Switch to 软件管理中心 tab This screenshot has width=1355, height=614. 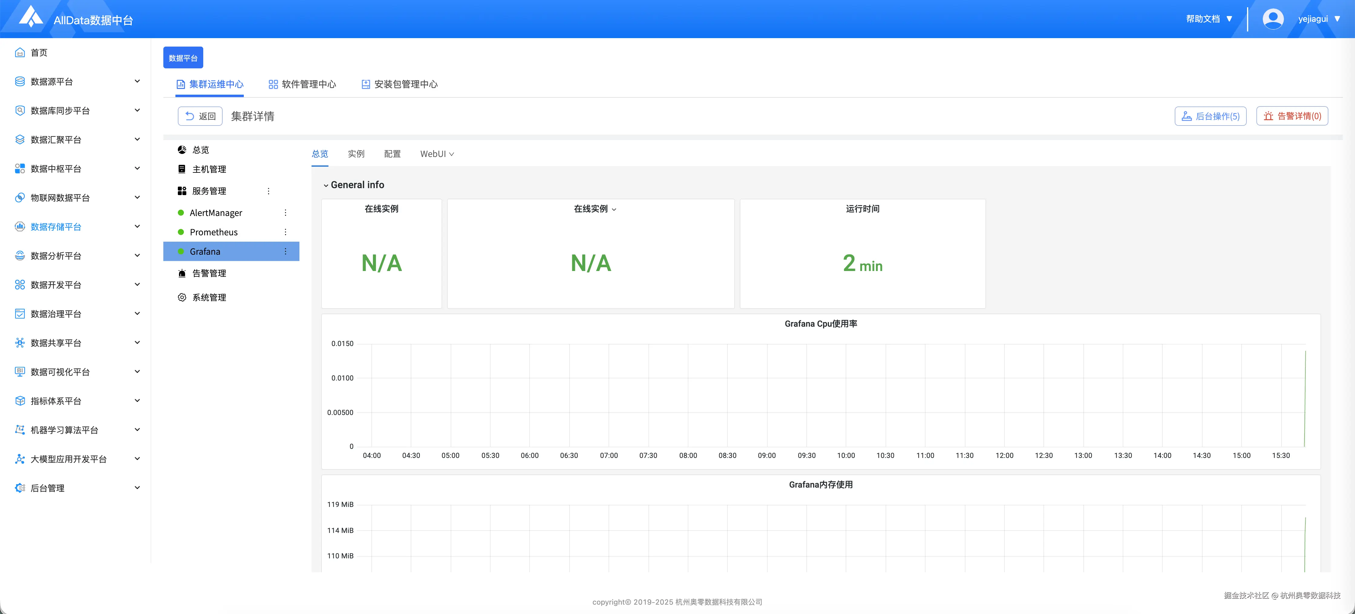pos(302,84)
